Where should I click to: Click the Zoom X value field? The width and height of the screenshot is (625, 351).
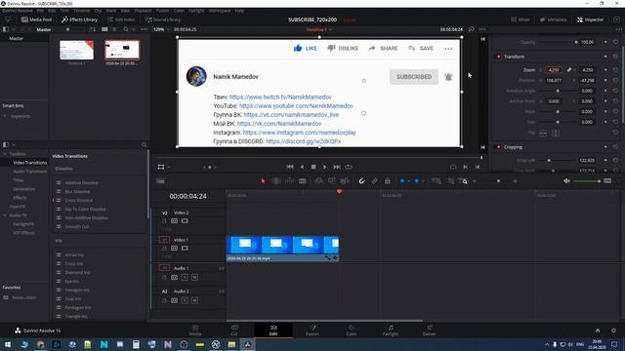(554, 69)
